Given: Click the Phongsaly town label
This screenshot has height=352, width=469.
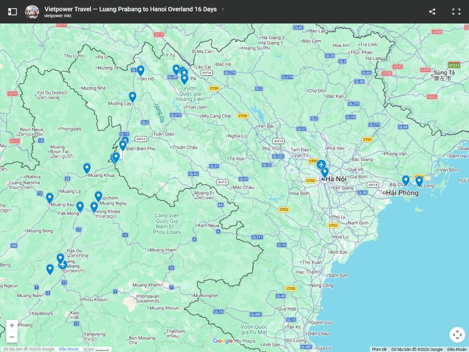Looking at the screenshot, I should (x=70, y=129).
